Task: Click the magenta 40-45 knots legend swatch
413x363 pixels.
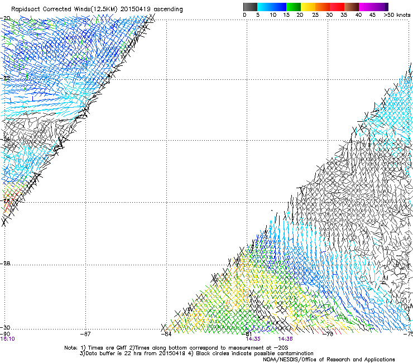Action: pos(366,7)
